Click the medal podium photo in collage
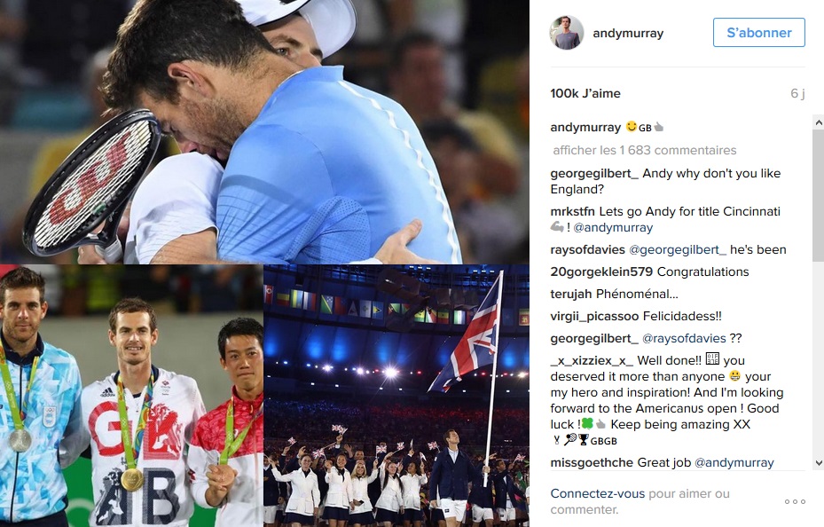The image size is (824, 527). [x=131, y=396]
